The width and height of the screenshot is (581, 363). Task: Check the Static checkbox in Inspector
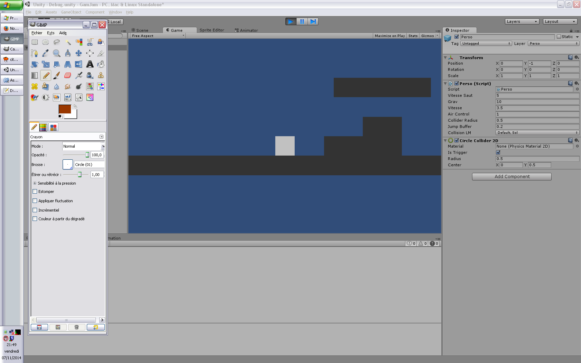(559, 37)
